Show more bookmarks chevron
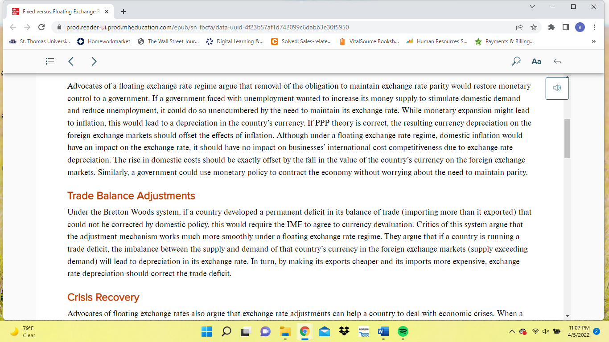The image size is (609, 342). tap(593, 41)
